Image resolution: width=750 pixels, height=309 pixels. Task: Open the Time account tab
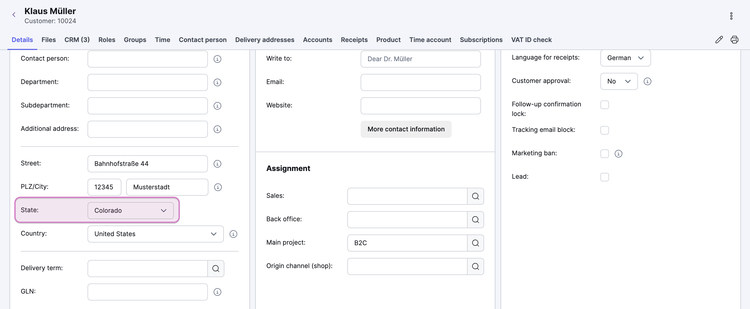point(430,40)
